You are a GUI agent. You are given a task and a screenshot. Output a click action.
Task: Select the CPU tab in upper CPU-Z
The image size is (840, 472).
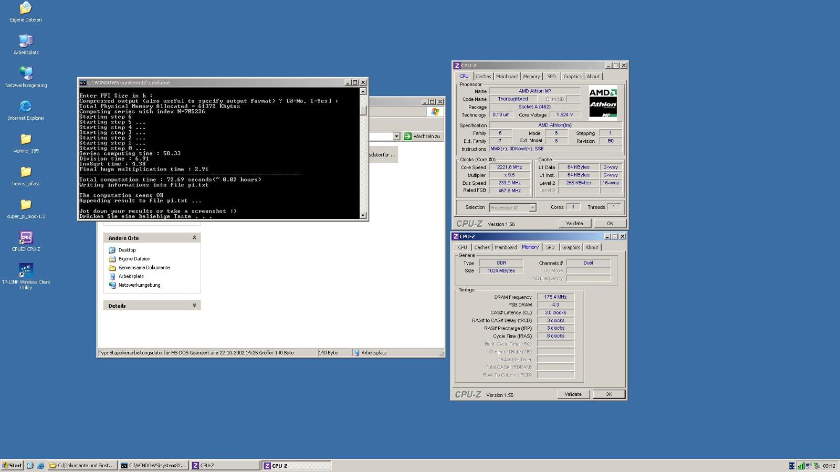[464, 76]
